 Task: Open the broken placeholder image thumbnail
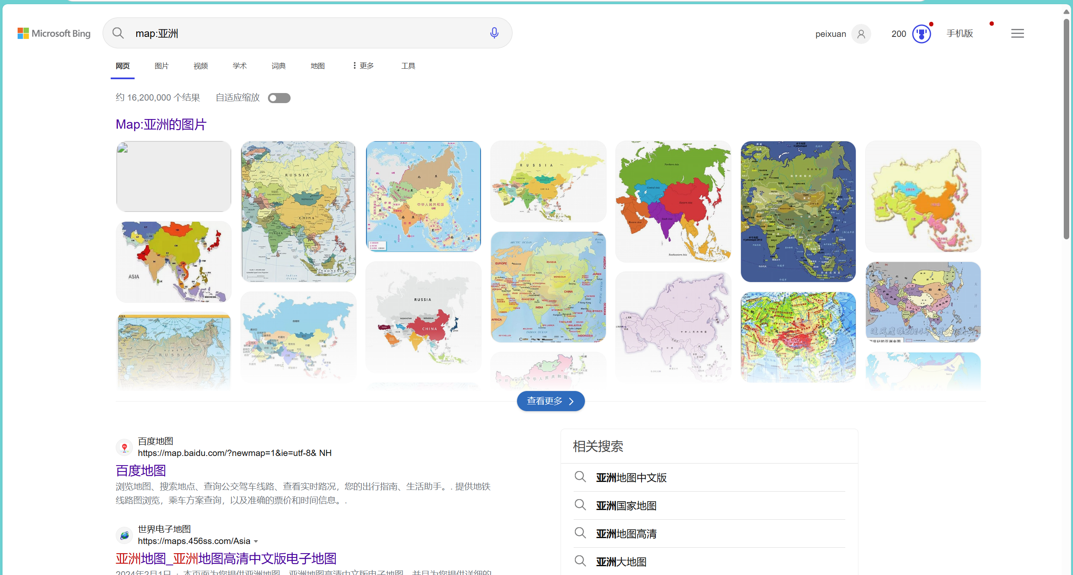pos(174,176)
